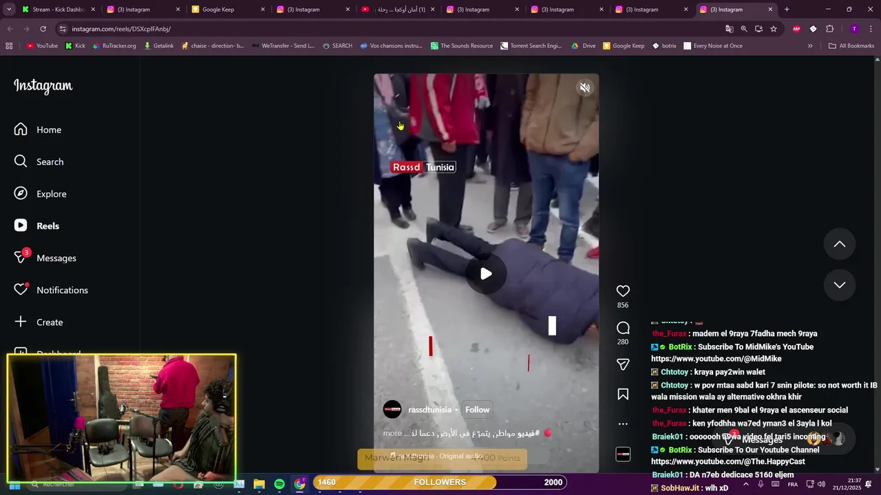Open Notifications in the sidebar
Screen dimensions: 881x495
pos(52,290)
